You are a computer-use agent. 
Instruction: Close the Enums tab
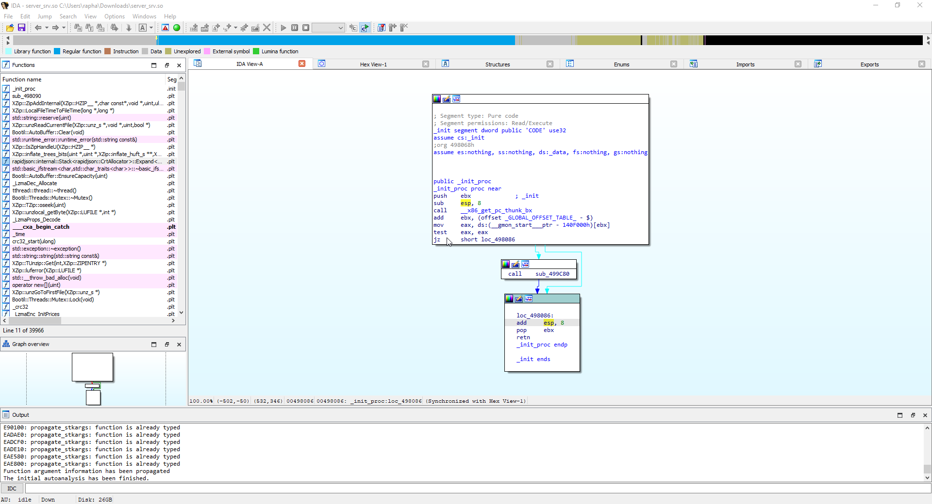point(674,64)
